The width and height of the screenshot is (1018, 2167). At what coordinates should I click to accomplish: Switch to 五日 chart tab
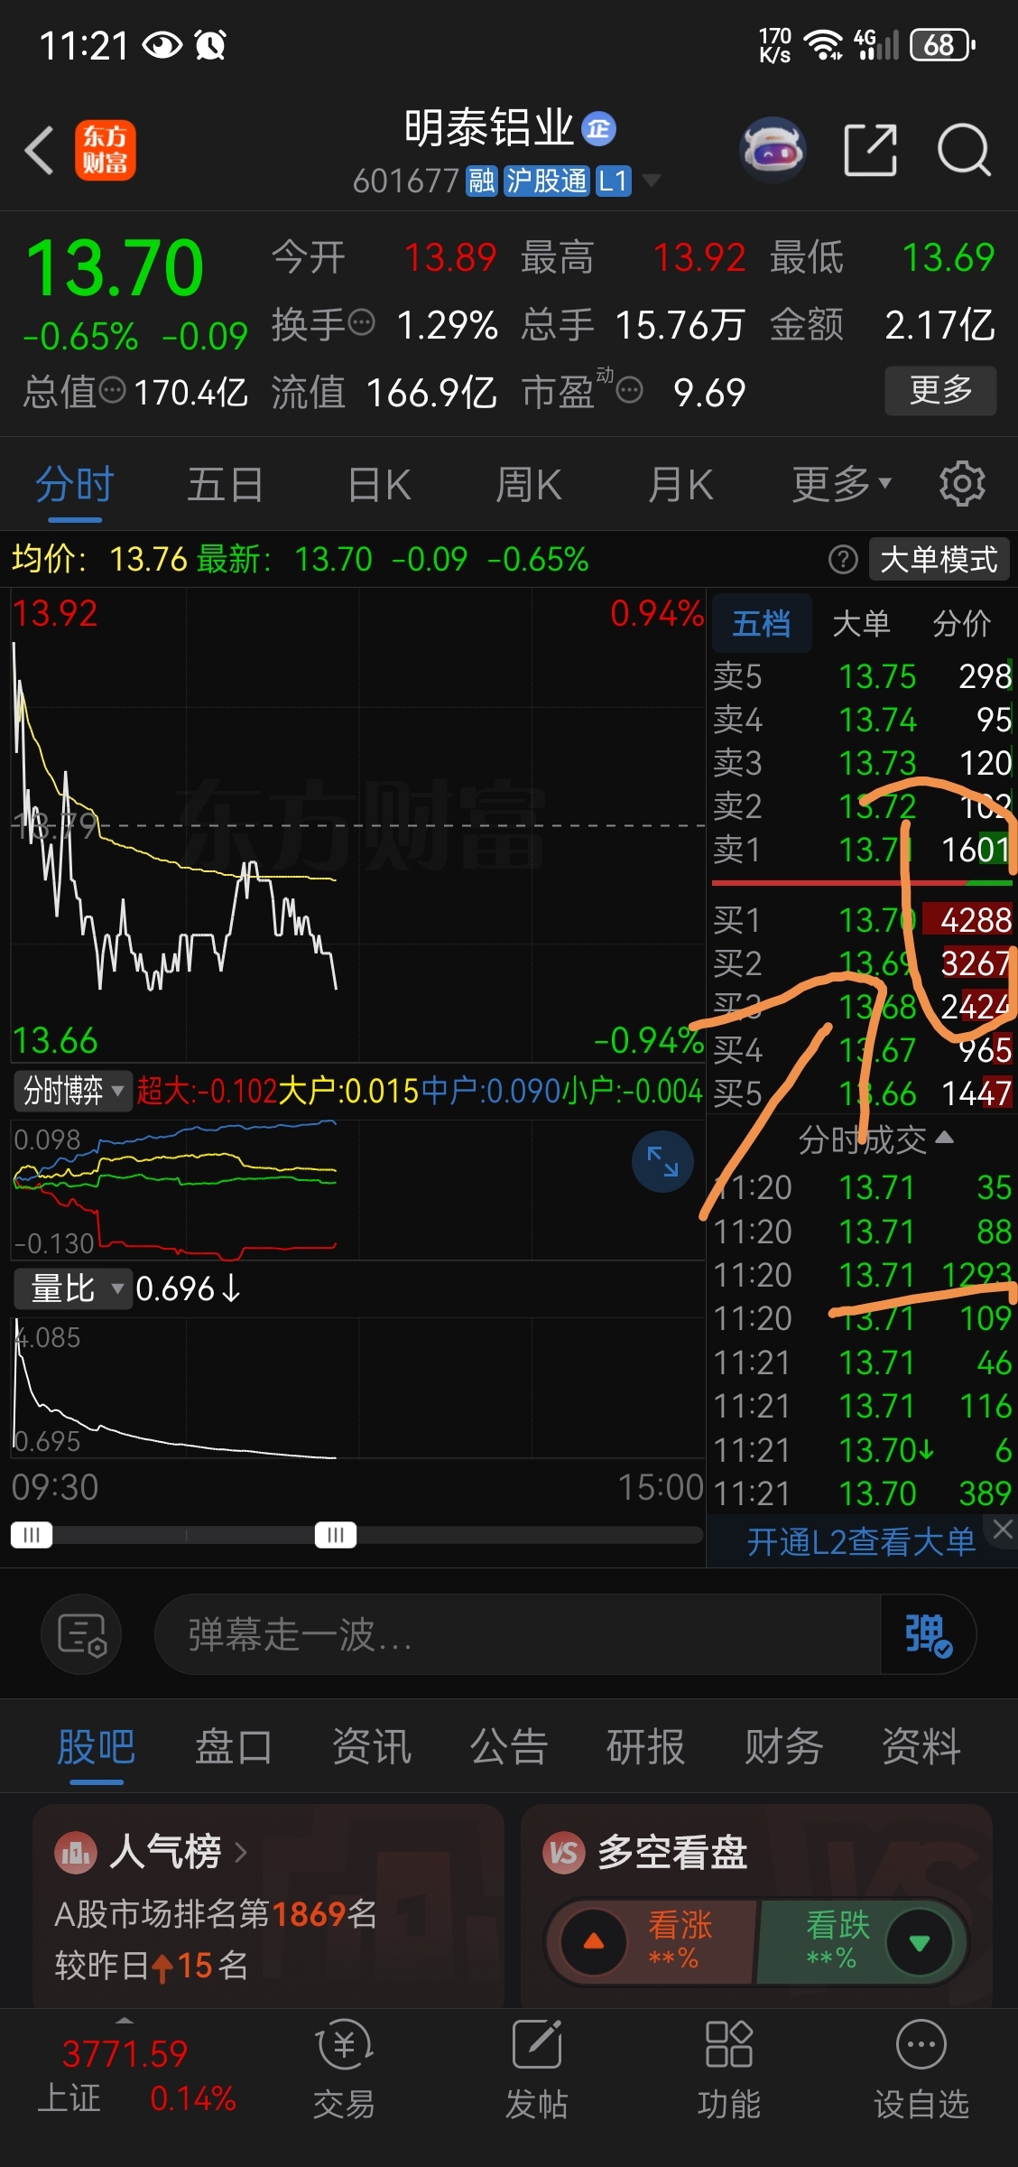(225, 485)
